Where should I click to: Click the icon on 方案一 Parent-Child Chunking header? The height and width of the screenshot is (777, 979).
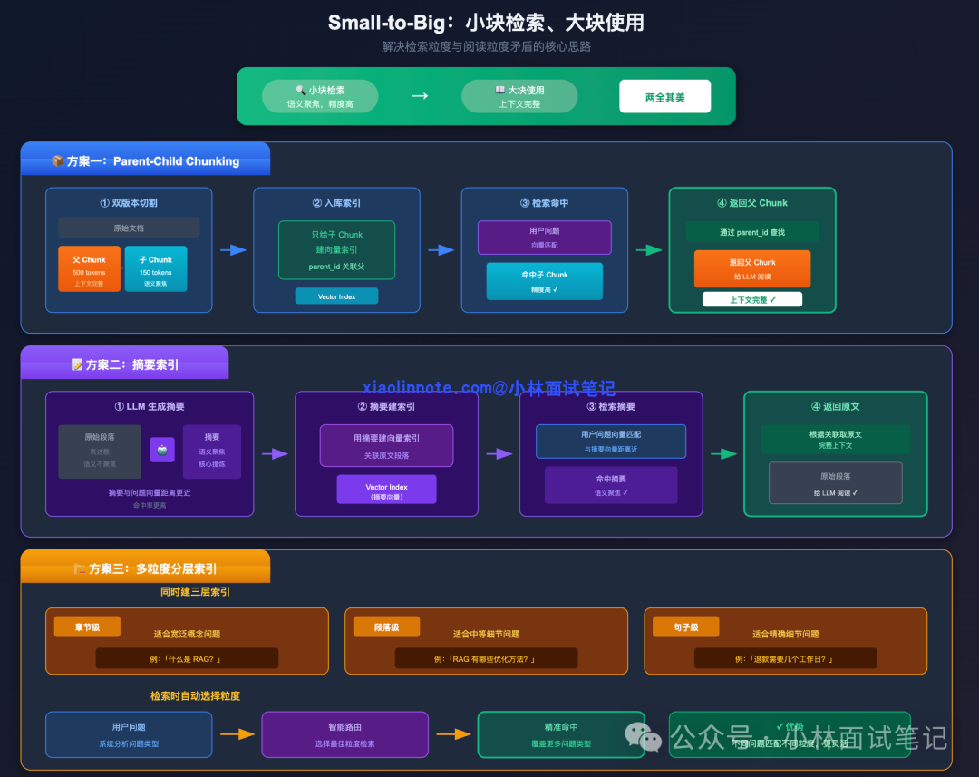(56, 160)
